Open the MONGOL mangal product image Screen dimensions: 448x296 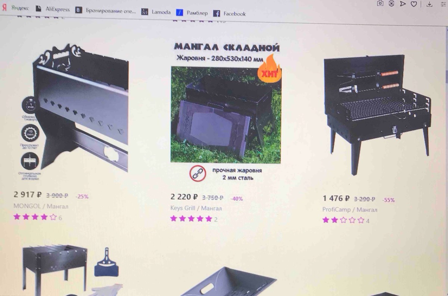pos(74,111)
